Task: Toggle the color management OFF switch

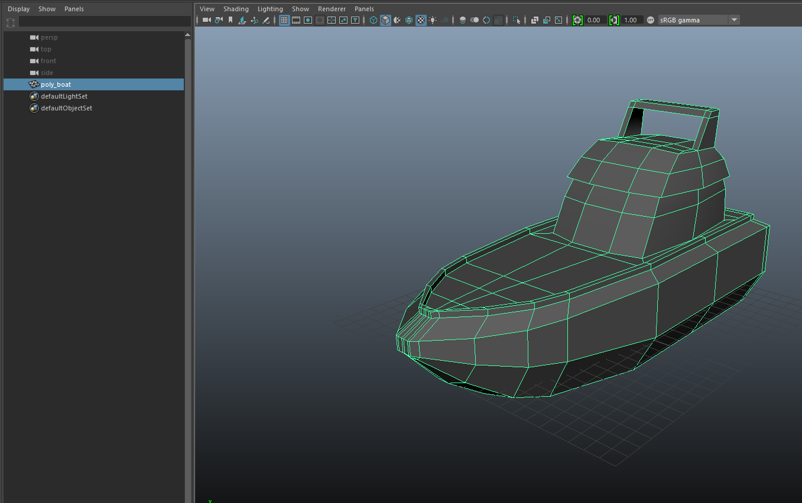Action: point(651,20)
